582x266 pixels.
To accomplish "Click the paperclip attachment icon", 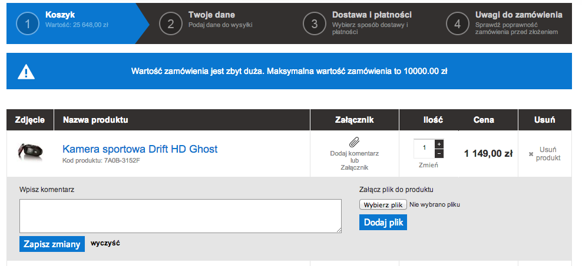I will pos(355,143).
